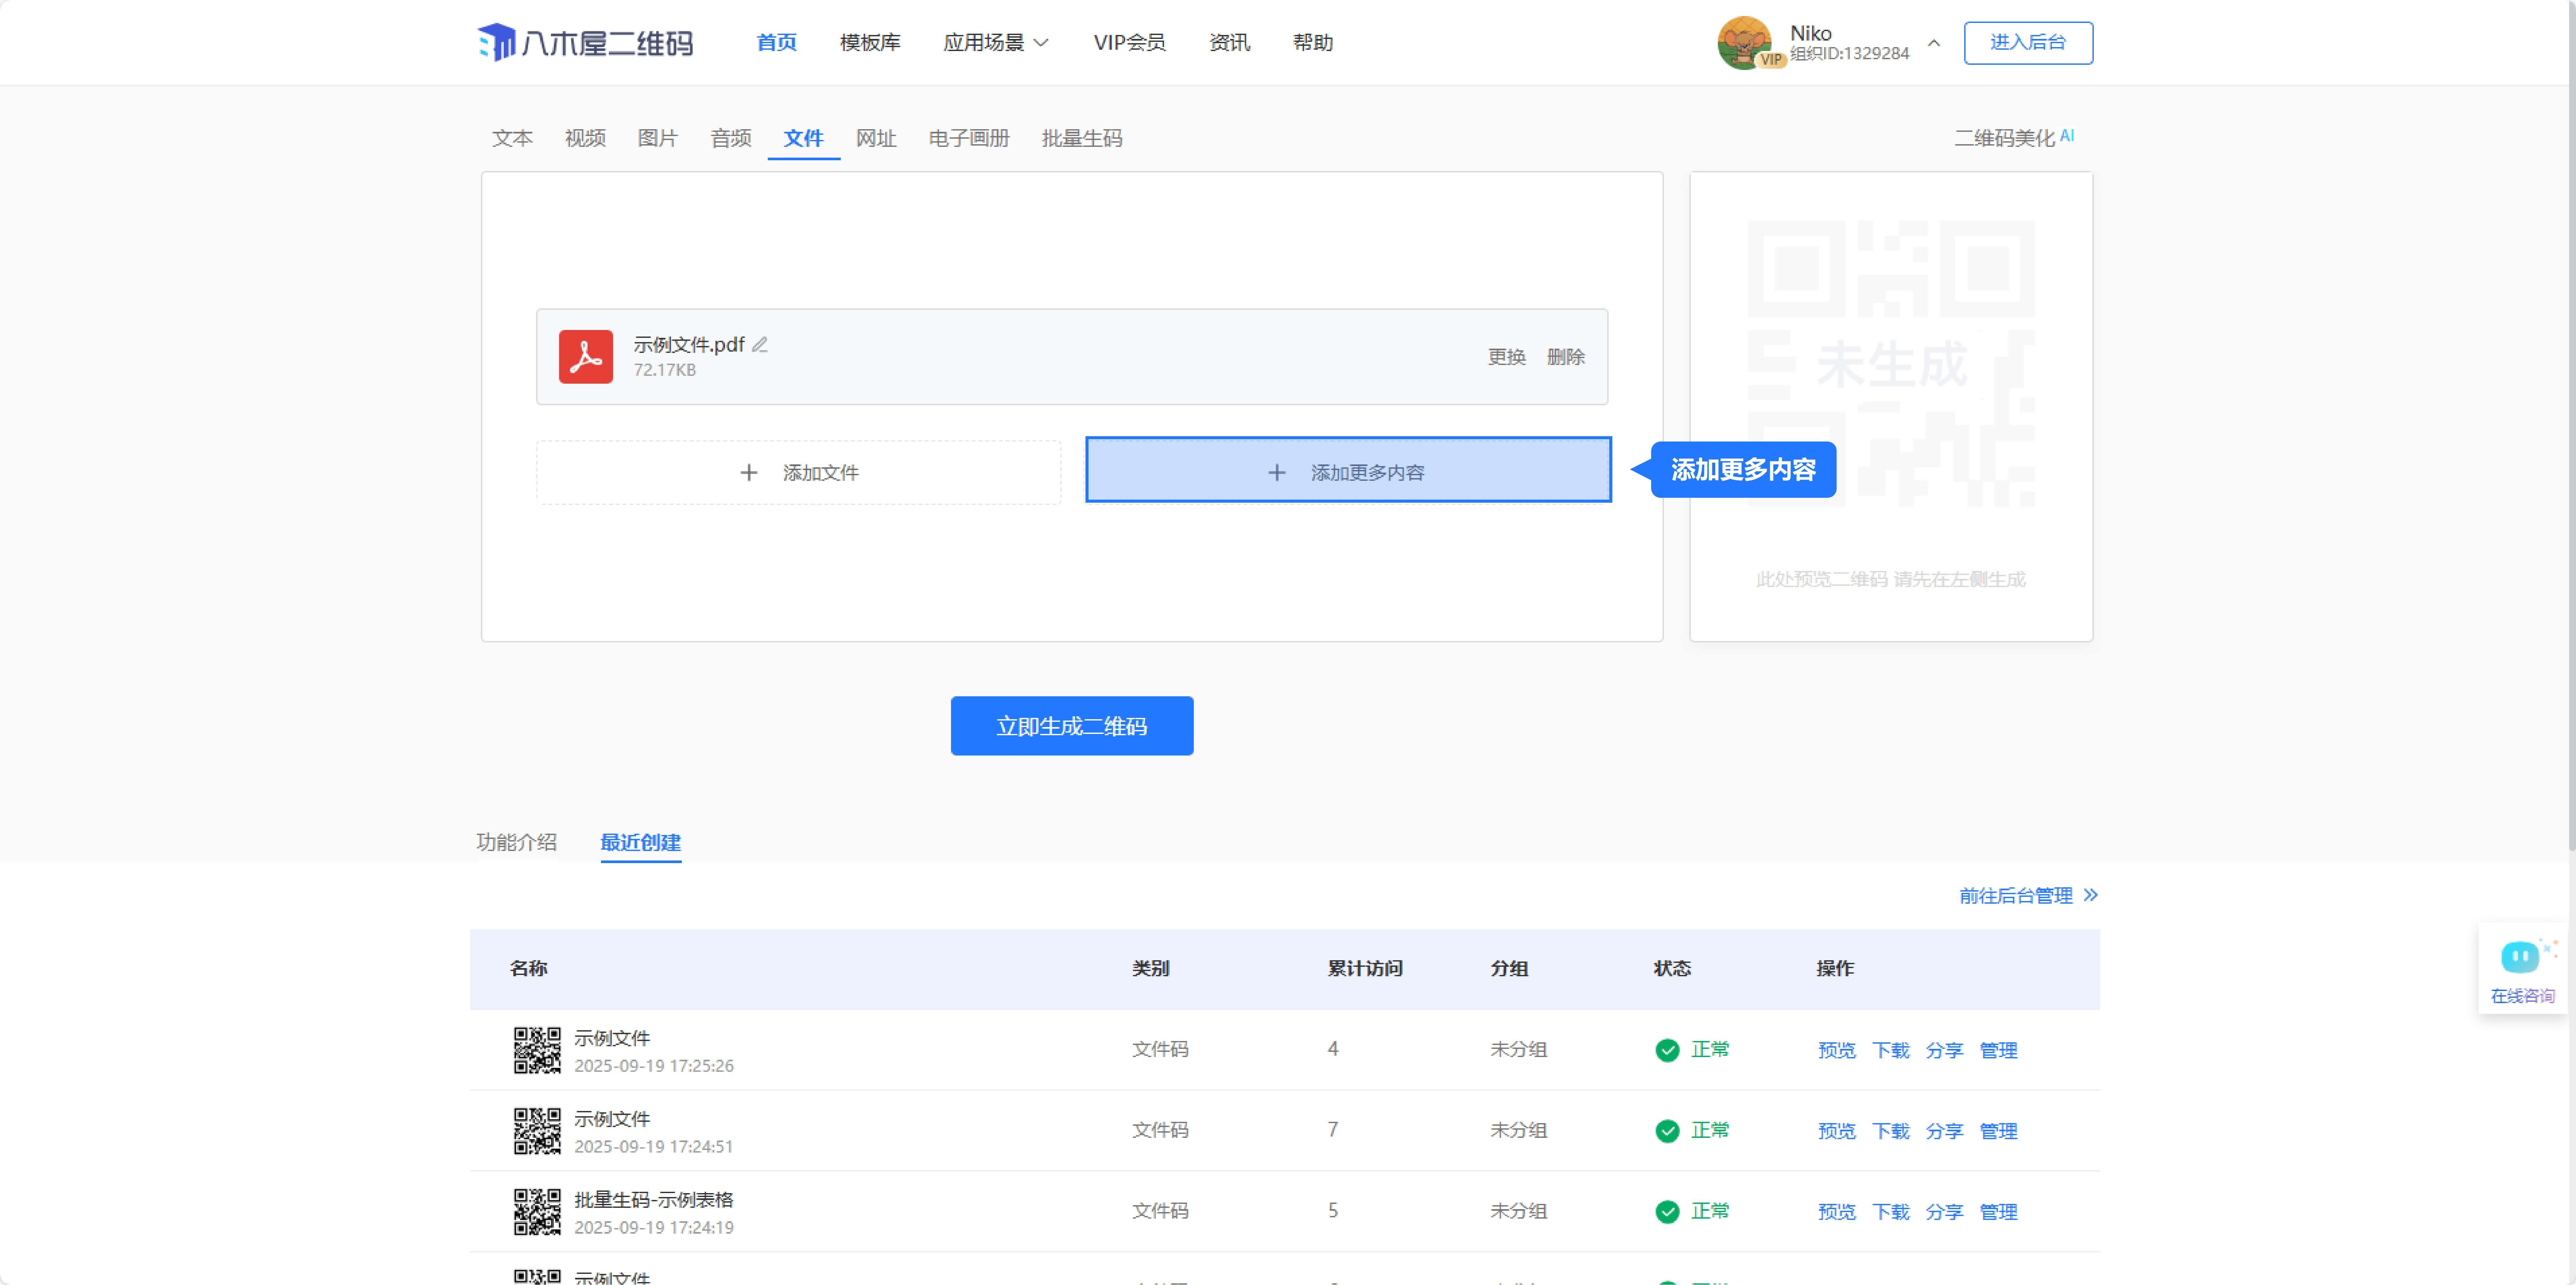The image size is (2576, 1285).
Task: Click 立即生成二维码 button
Action: click(x=1071, y=726)
